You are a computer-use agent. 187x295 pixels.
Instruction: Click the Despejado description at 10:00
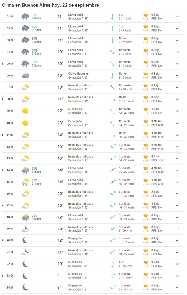click(75, 121)
